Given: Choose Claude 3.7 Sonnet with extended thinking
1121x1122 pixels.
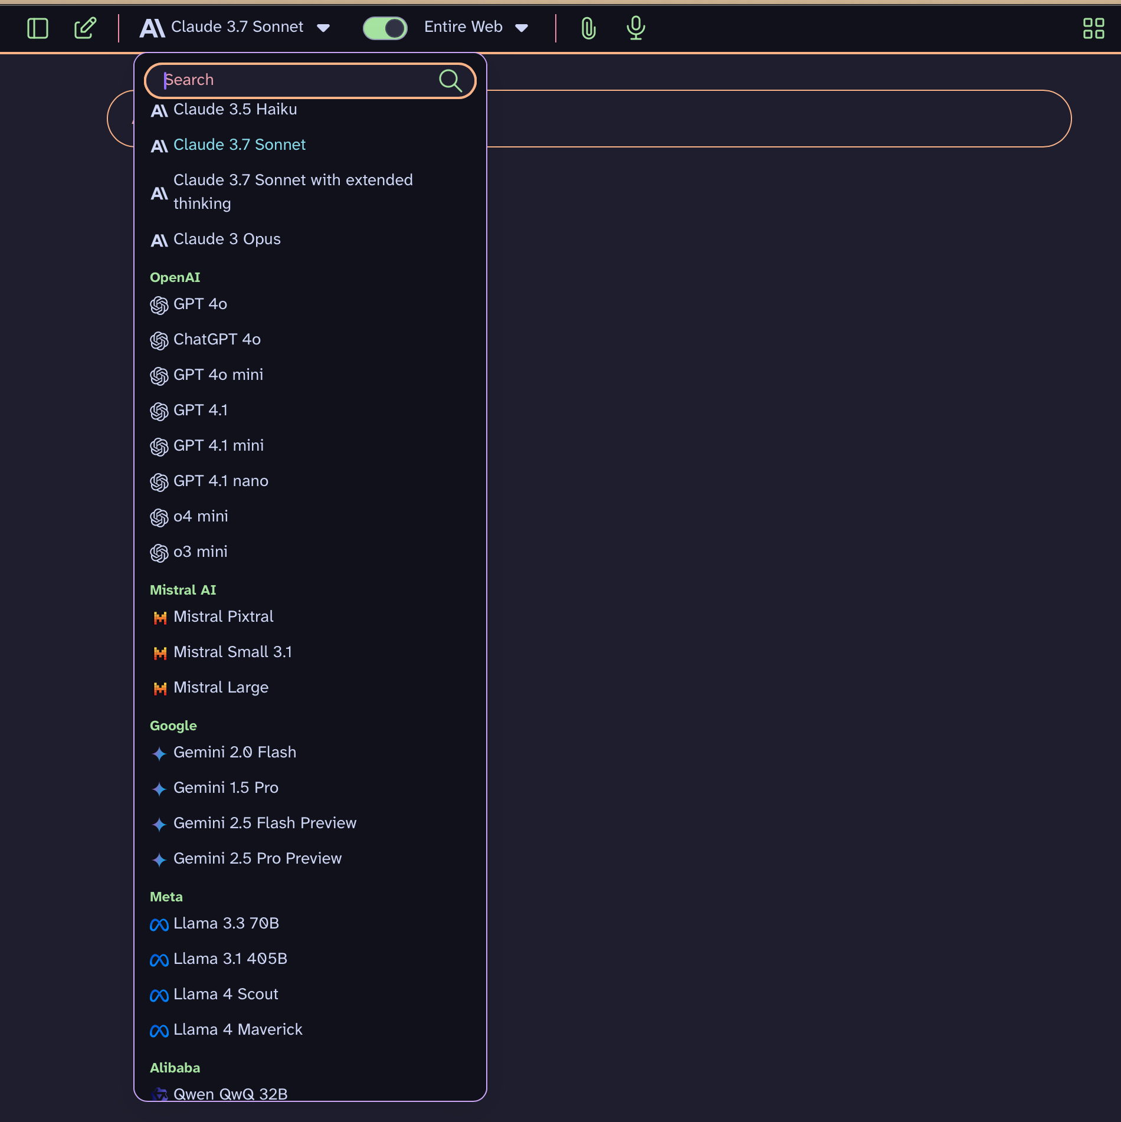Looking at the screenshot, I should (x=293, y=192).
